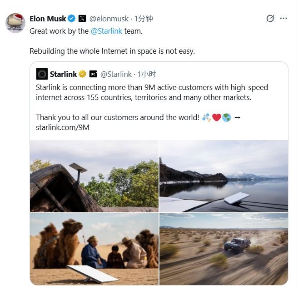Click the SpaceX affiliation badge next to Starlink
Image resolution: width=298 pixels, height=286 pixels.
[x=93, y=74]
